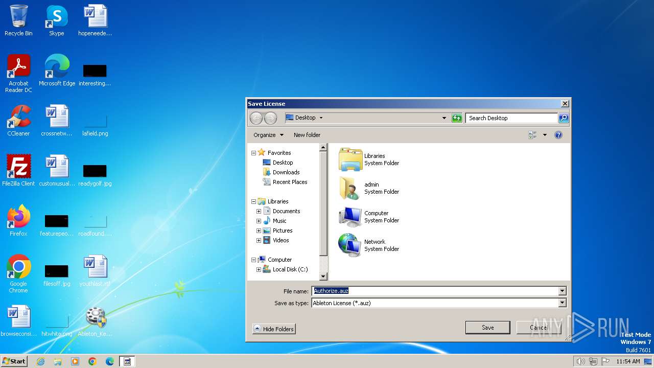Click the File name text field
The width and height of the screenshot is (654, 368).
click(435, 291)
